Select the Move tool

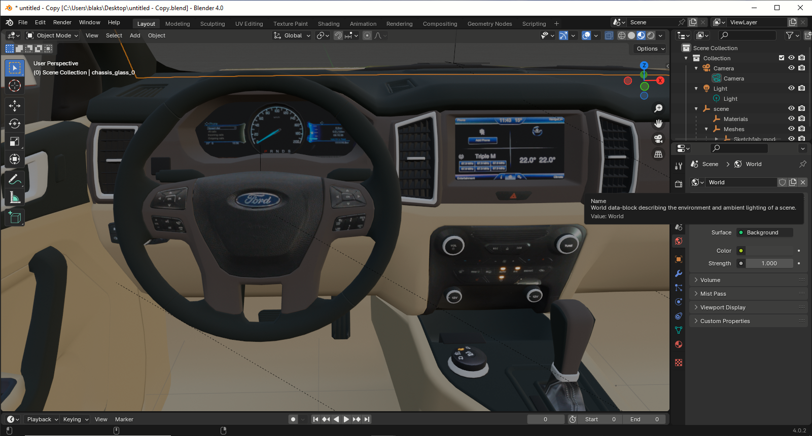15,105
